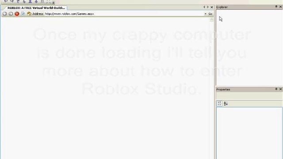Open the toolbar overflow options arrow
Viewport: 283px width, 159px height.
pos(54,2)
